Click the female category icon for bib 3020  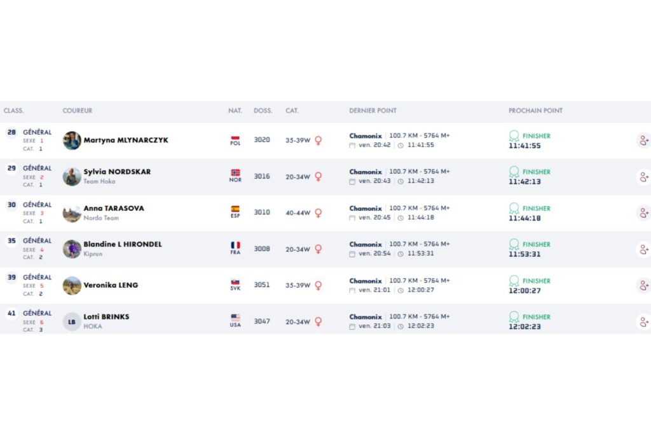pyautogui.click(x=318, y=140)
